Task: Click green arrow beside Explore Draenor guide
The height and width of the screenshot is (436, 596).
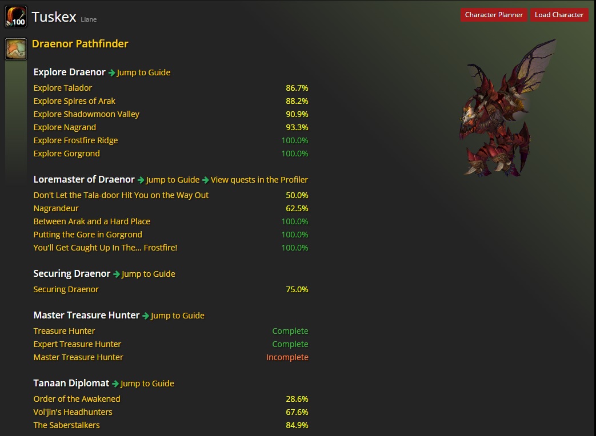Action: coord(112,72)
